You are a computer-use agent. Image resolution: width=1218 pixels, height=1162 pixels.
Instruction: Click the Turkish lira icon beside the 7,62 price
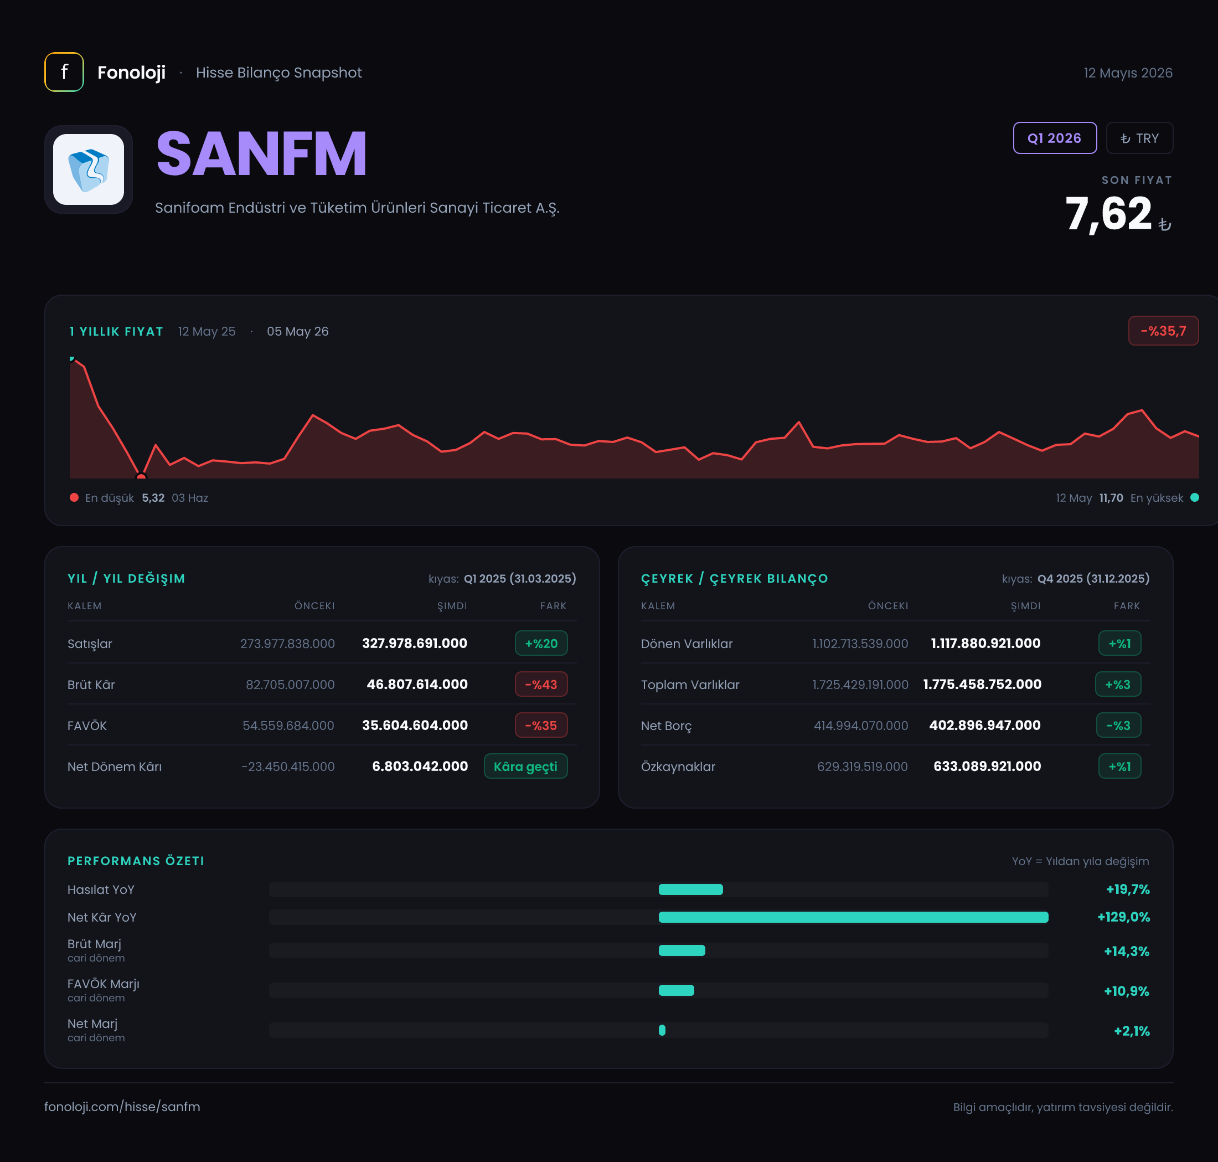(x=1165, y=224)
